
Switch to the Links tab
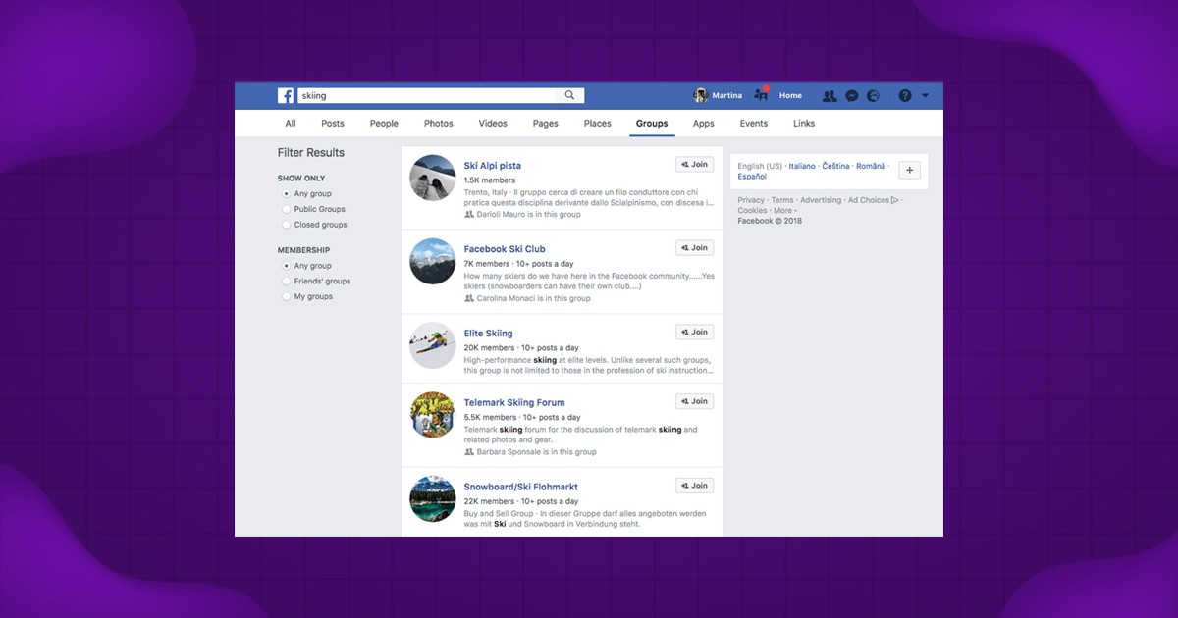(x=804, y=124)
